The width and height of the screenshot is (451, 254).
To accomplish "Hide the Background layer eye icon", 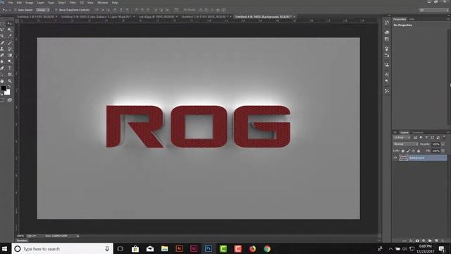I will 395,158.
